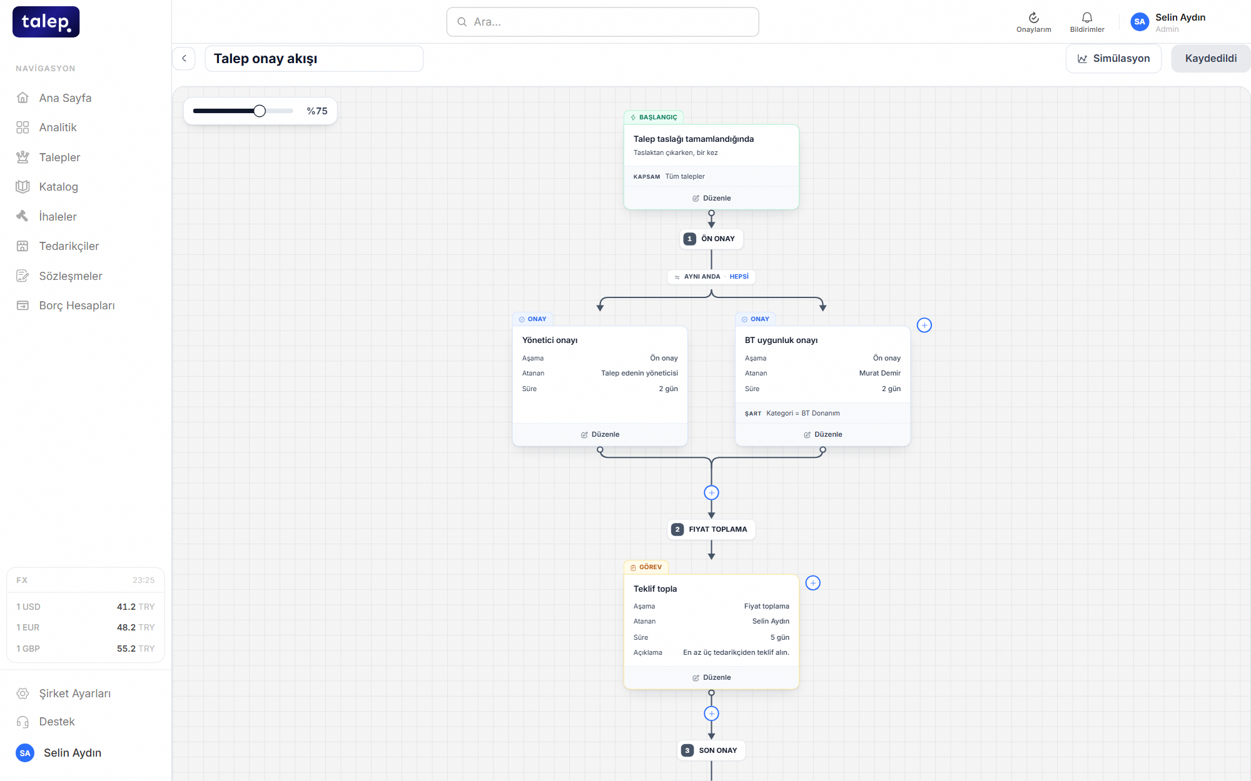The width and height of the screenshot is (1251, 781).
Task: Select the FIYAT TOPLAMA stage label
Action: (x=711, y=529)
